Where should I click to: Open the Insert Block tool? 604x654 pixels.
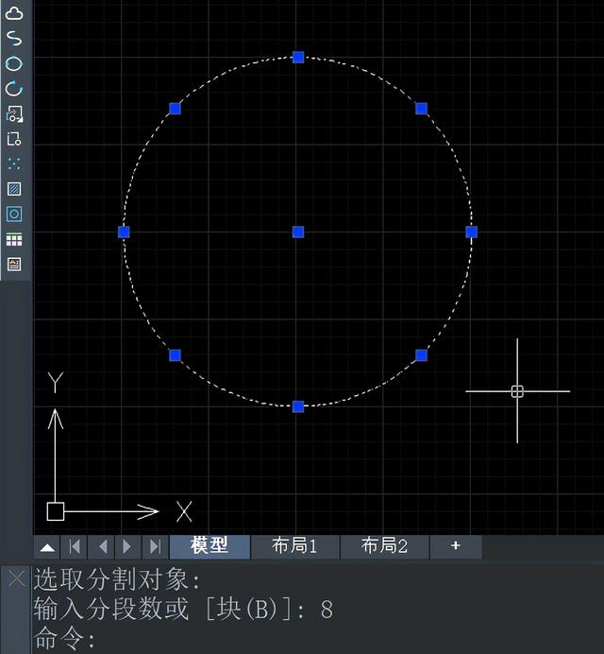point(14,113)
